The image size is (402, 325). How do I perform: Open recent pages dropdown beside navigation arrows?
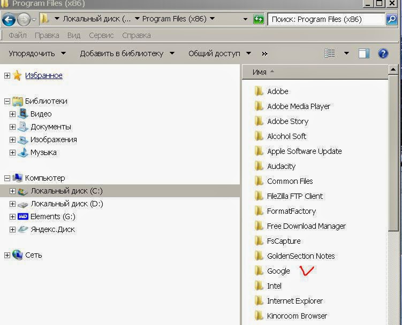tap(34, 20)
